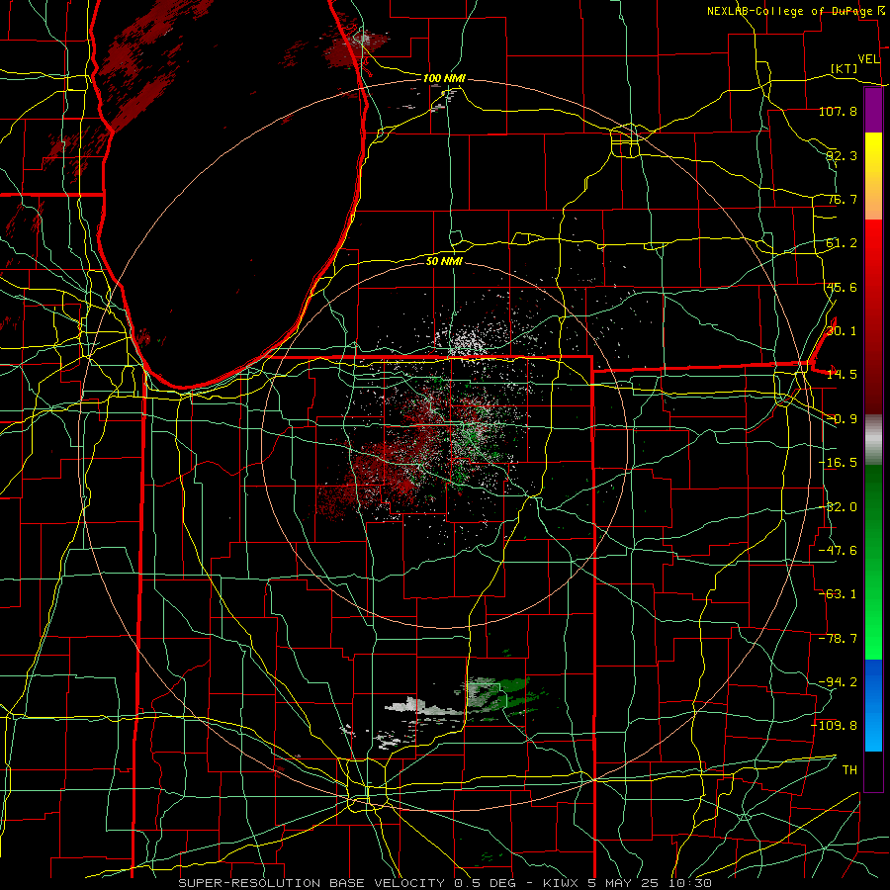Select the -0.9 scale value

(x=842, y=419)
